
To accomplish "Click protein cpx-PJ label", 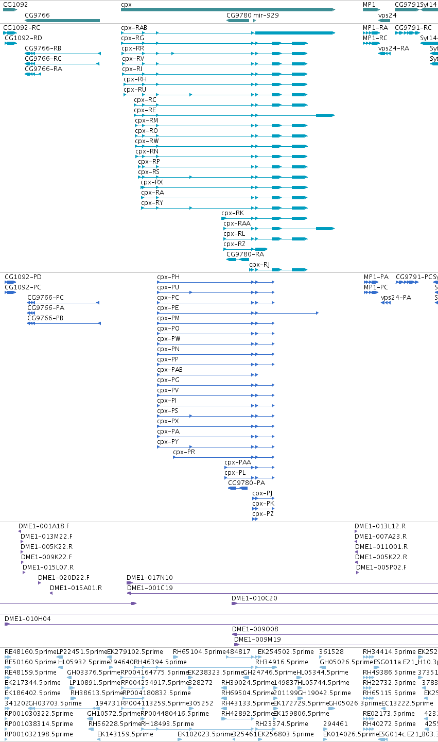I will (262, 493).
